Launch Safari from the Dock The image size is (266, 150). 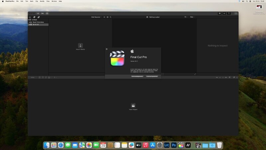(x=61, y=145)
